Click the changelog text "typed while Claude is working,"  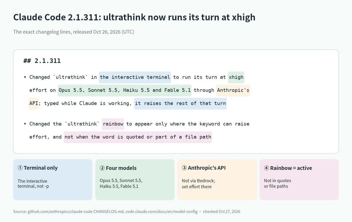(x=88, y=104)
